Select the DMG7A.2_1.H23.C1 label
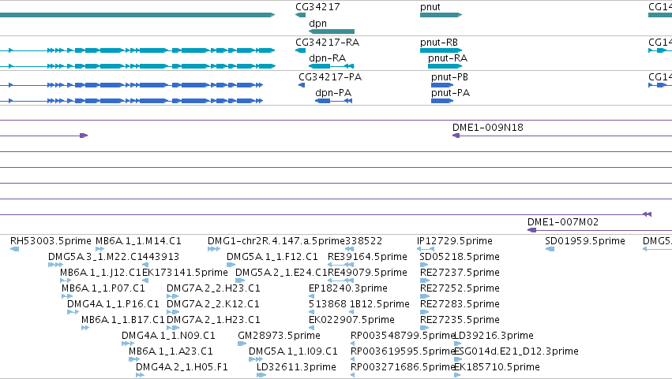Screen dimensions: 672x379 click(213, 320)
